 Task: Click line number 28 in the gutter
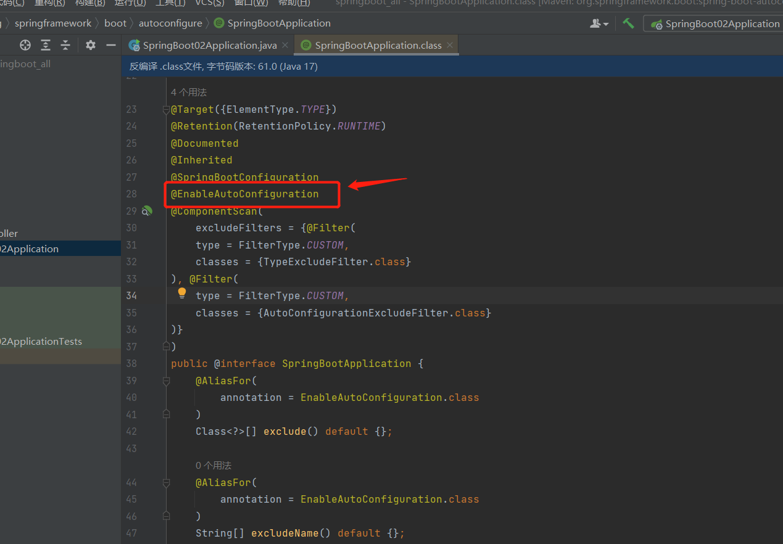[x=131, y=194]
